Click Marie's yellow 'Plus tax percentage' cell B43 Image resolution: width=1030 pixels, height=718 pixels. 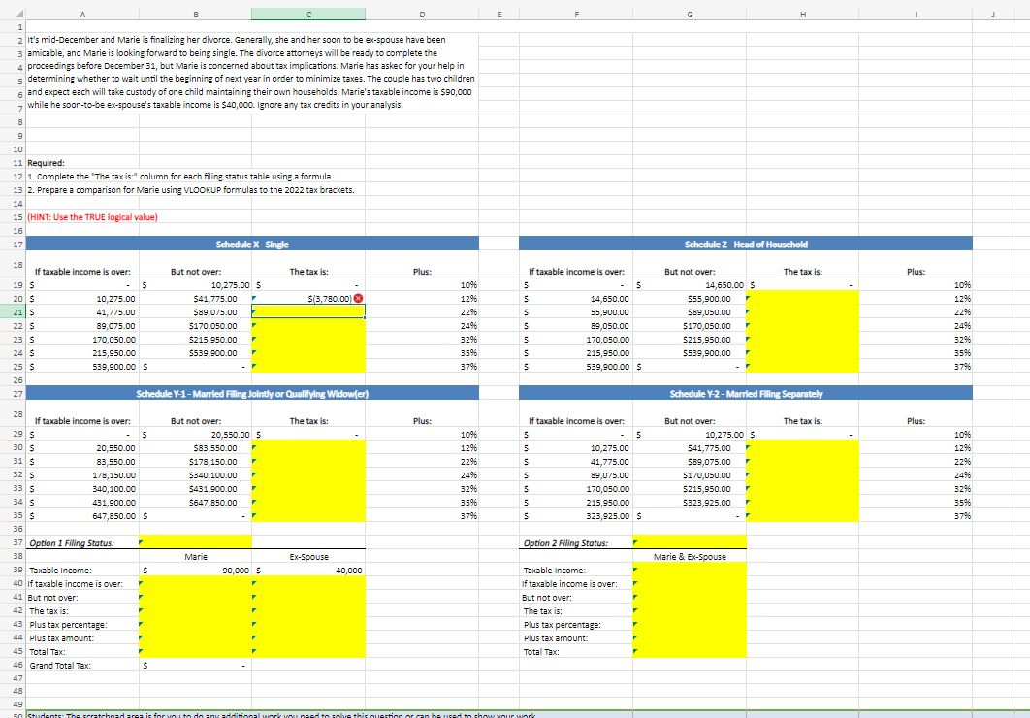[x=196, y=625]
